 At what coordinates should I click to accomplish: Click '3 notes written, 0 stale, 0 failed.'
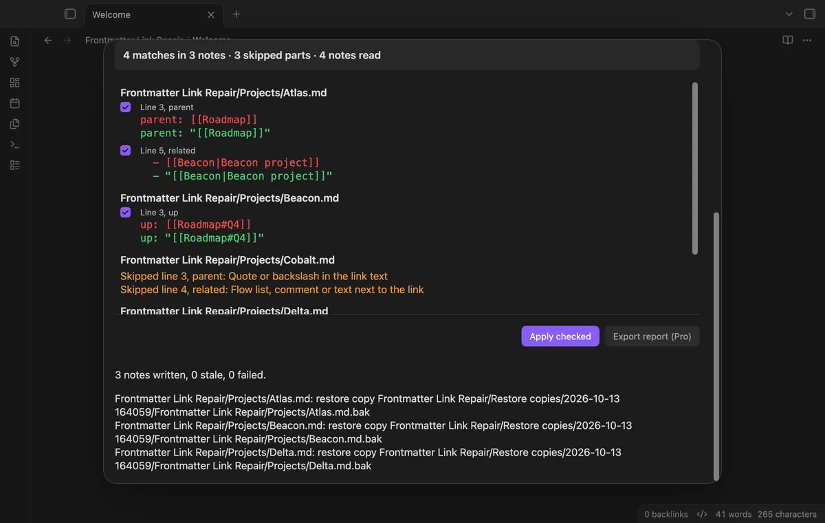(x=190, y=375)
